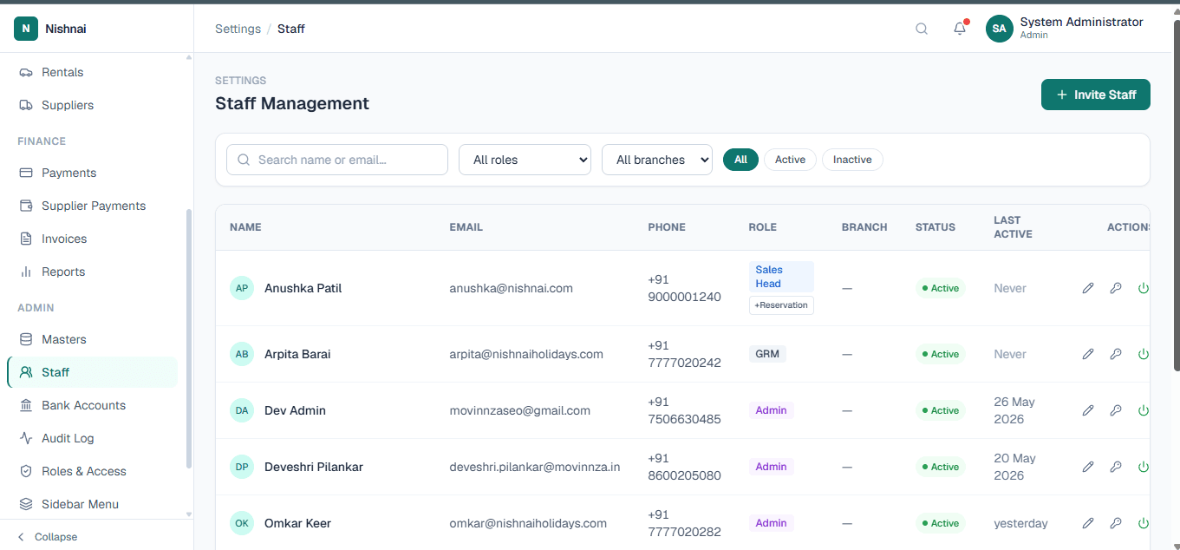Click Name column header
The width and height of the screenshot is (1180, 550).
tap(245, 227)
